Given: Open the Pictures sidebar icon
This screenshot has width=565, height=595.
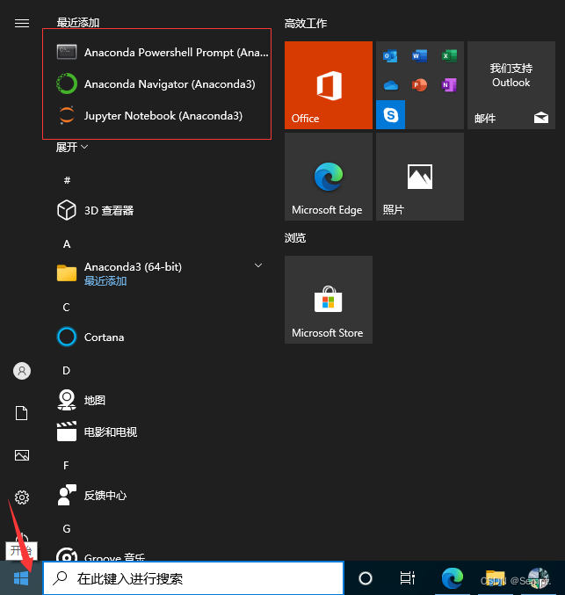Looking at the screenshot, I should pos(22,455).
